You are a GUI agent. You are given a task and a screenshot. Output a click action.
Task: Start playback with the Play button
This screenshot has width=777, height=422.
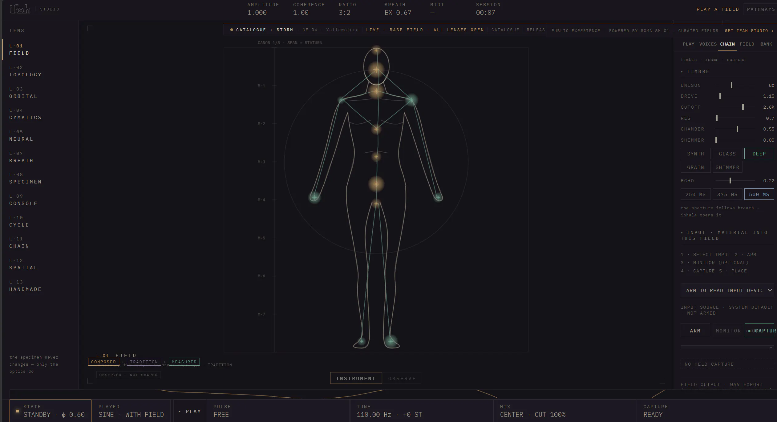click(x=190, y=411)
